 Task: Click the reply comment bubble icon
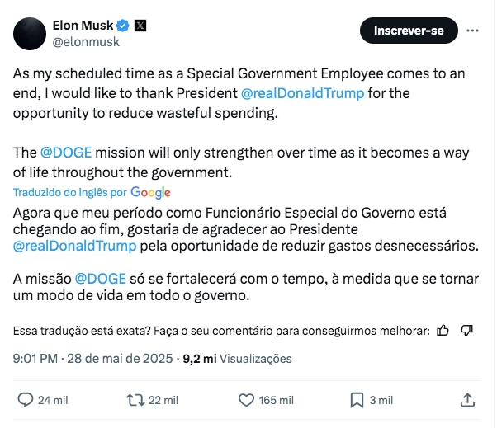[x=26, y=400]
